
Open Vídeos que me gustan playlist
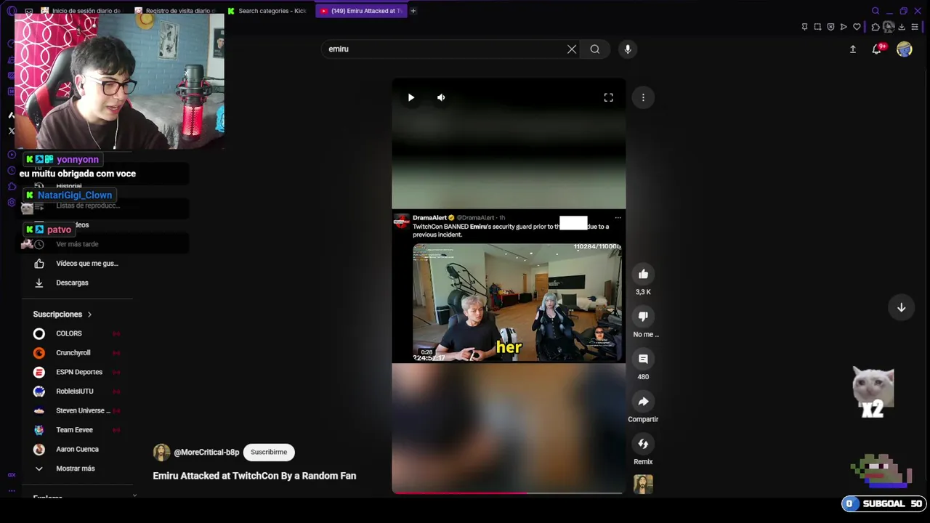pos(86,264)
